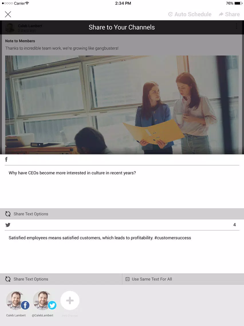
Task: Click the 'Share to Your Channels' title
Action: click(x=122, y=27)
